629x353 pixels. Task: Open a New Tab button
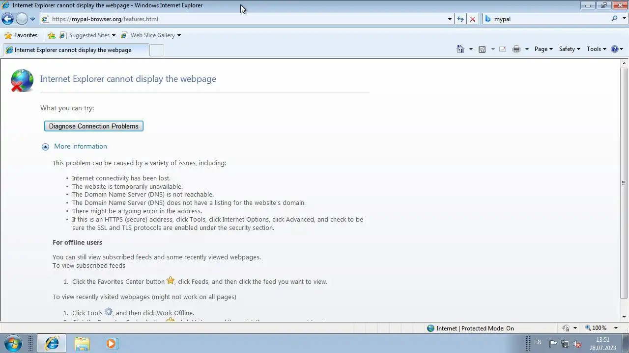[x=156, y=50]
